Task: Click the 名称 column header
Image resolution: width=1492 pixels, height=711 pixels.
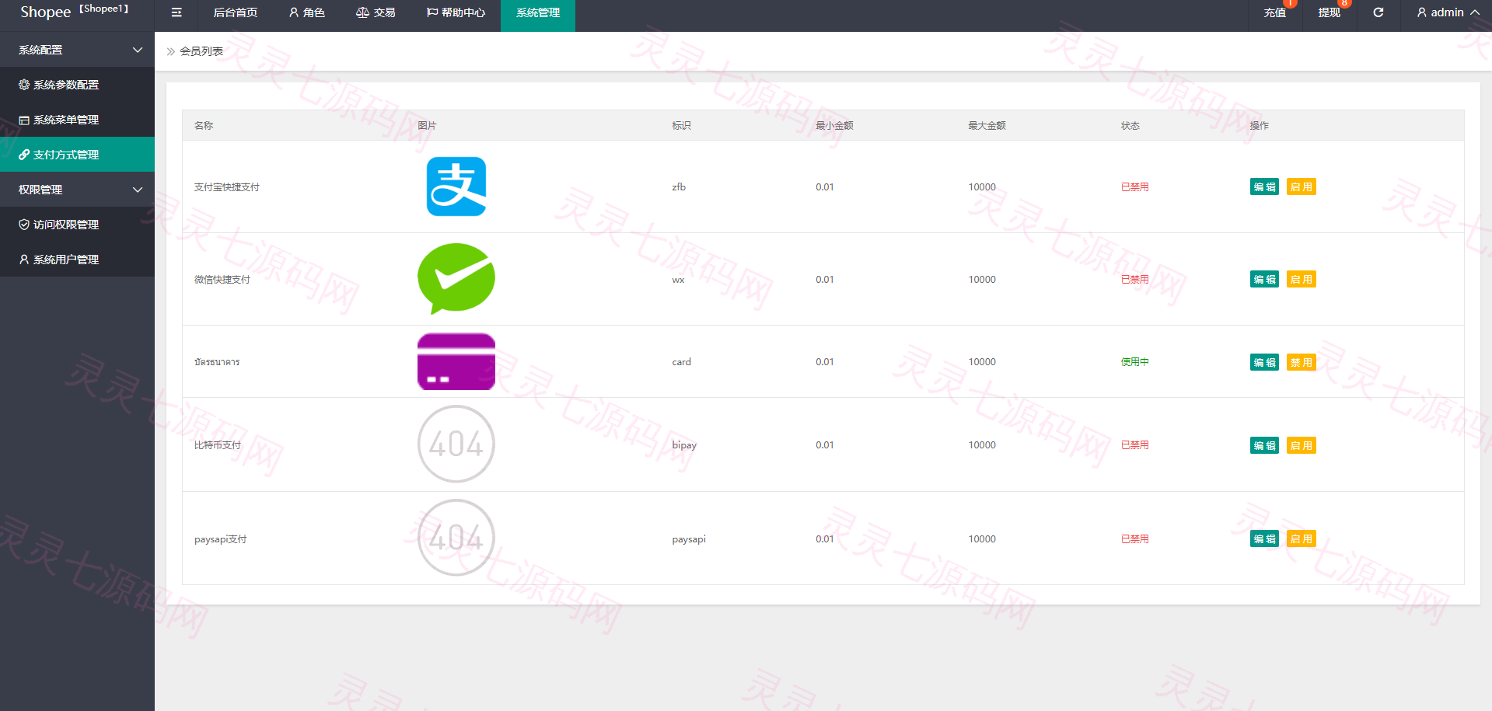Action: tap(204, 125)
